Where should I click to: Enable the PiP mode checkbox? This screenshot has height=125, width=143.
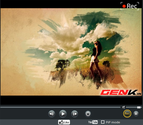pos(103,122)
